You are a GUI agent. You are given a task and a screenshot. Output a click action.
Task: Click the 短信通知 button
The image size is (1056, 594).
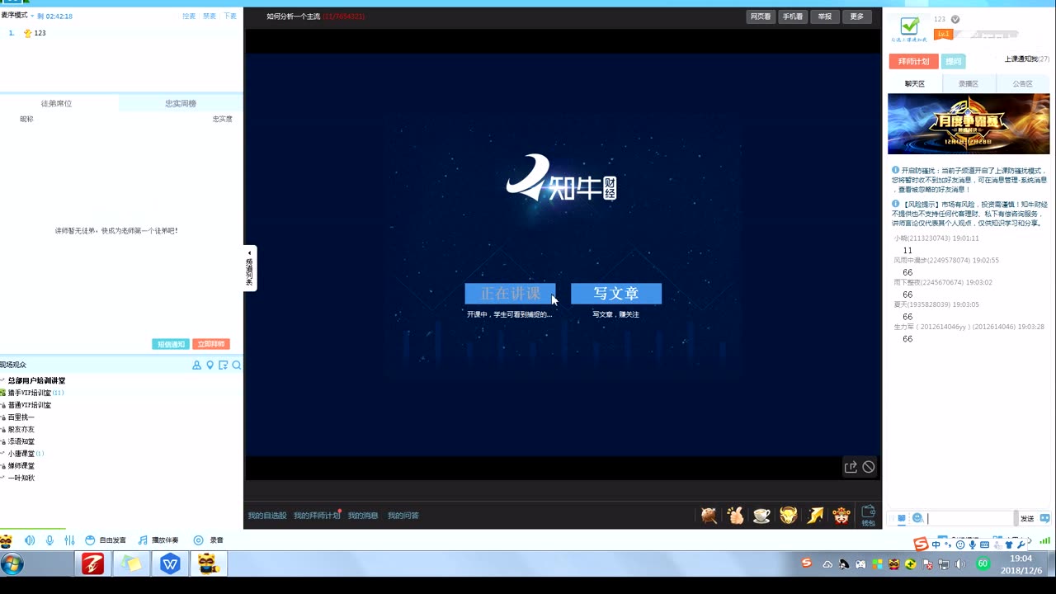click(171, 344)
